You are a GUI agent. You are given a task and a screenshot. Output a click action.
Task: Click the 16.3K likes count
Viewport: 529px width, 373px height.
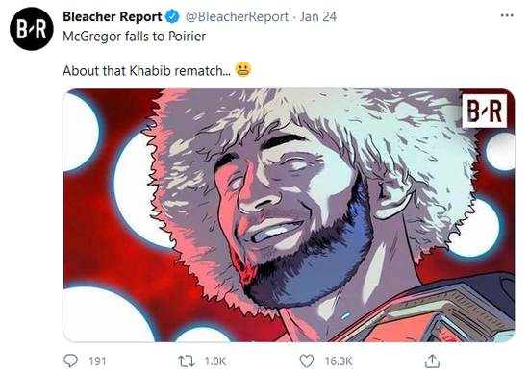click(x=339, y=361)
